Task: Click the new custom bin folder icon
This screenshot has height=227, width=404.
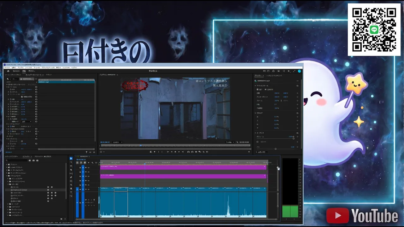Action: tap(61, 219)
